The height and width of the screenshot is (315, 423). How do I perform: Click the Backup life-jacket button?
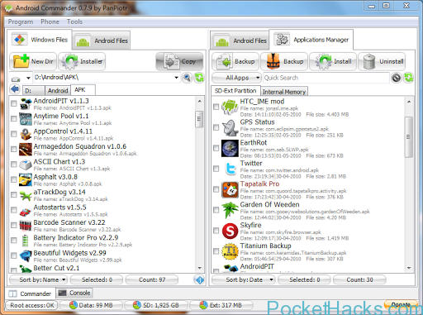pyautogui.click(x=284, y=61)
